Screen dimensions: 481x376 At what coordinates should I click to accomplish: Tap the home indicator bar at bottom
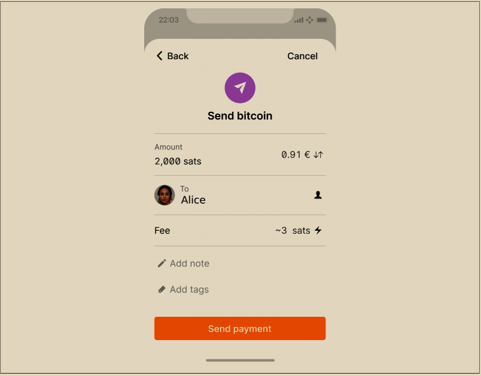pos(240,360)
